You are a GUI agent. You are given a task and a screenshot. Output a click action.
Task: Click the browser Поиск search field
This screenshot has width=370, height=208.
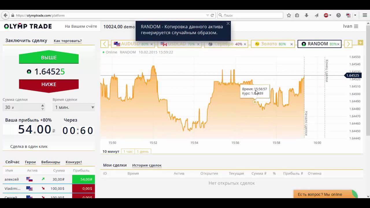[250, 15]
